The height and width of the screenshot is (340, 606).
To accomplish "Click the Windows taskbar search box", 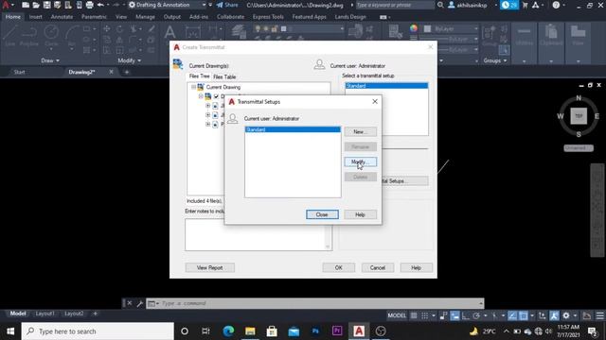I will point(98,331).
